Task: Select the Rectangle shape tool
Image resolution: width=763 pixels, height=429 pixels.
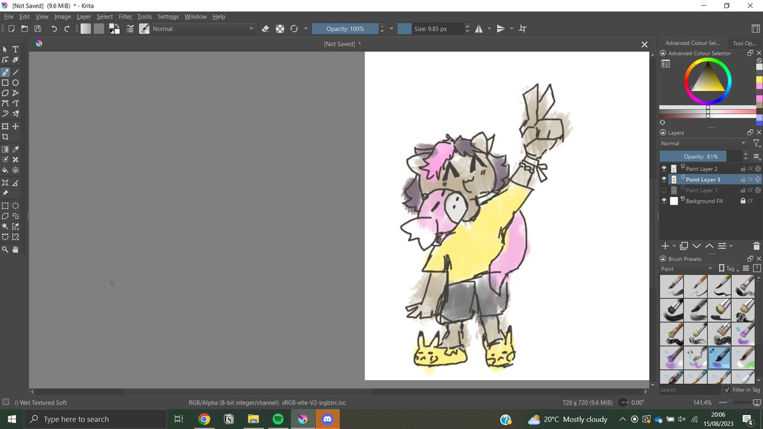Action: point(5,83)
